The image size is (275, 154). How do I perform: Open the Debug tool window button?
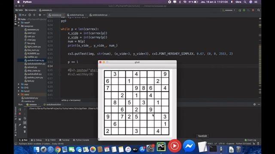36,140
